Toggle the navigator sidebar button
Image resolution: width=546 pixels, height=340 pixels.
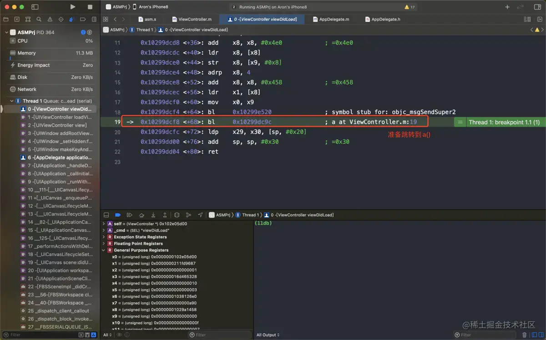tap(35, 7)
